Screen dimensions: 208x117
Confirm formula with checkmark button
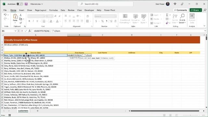tap(26, 31)
